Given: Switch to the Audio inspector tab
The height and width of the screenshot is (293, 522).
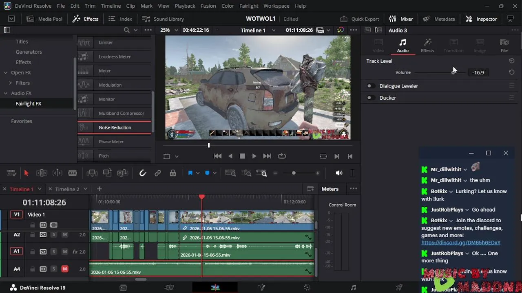Looking at the screenshot, I should coord(403,46).
